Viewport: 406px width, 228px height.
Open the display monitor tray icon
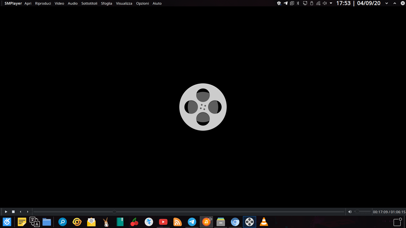coord(305,3)
